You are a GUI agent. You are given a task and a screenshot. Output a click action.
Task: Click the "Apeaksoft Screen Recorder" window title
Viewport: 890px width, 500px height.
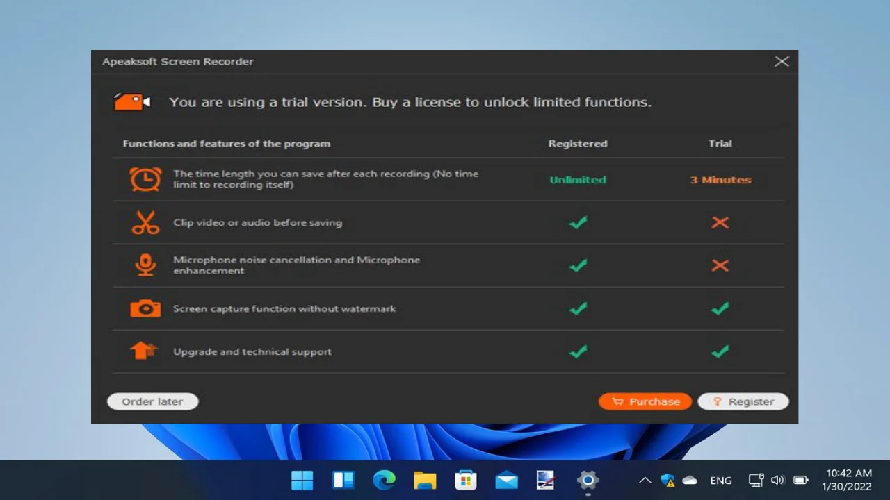(178, 61)
